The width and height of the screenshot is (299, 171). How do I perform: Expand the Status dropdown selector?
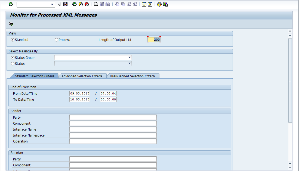click(x=130, y=64)
